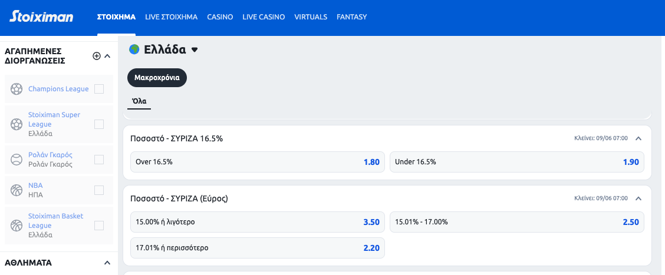
Task: Click the Stoiximan Basket League basketball icon
Action: click(17, 226)
